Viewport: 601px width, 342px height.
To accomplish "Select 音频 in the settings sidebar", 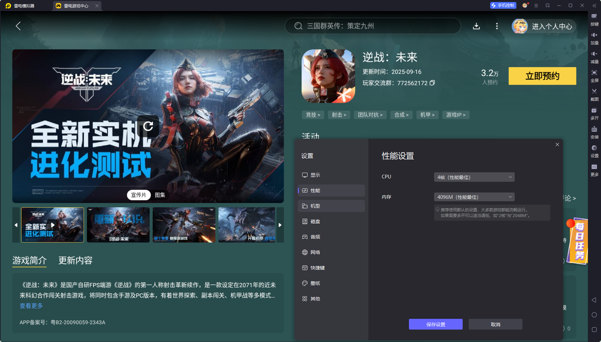I will [x=331, y=237].
